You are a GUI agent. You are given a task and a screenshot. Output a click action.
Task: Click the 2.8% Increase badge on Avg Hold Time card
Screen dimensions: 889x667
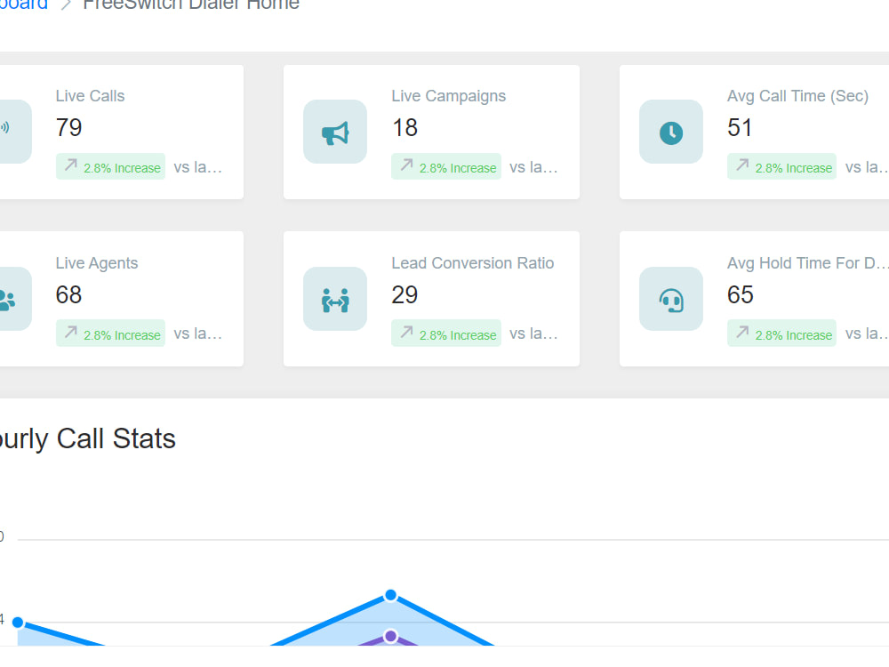tap(781, 333)
